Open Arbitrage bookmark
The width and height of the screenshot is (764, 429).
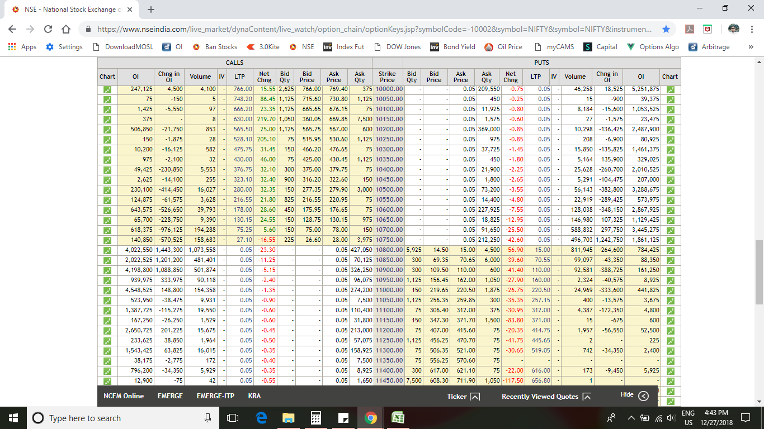(x=709, y=47)
